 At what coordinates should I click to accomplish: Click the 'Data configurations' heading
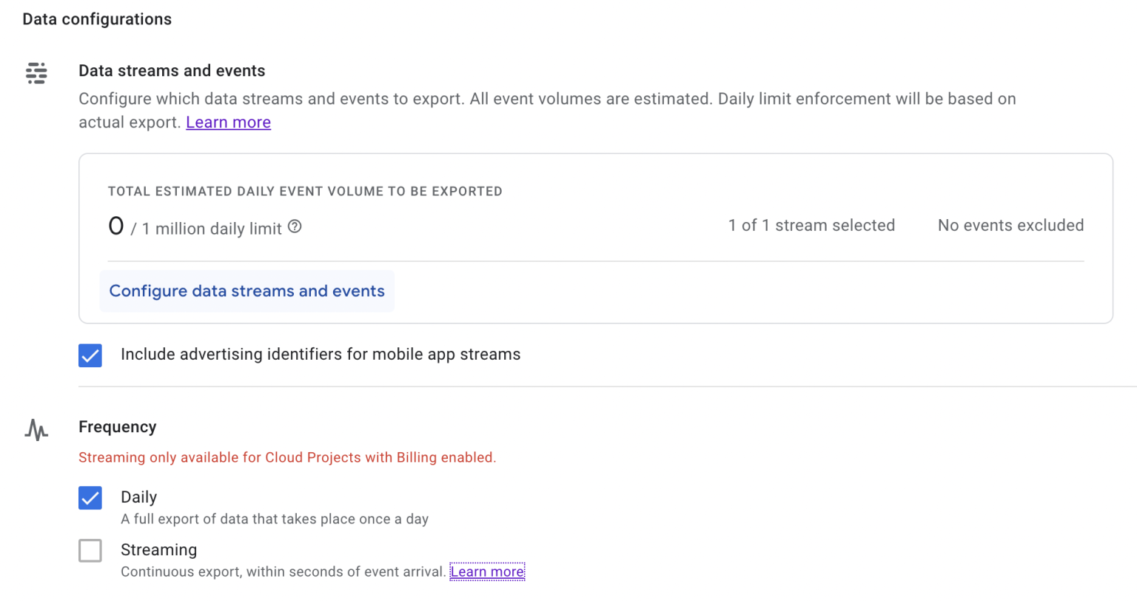(97, 19)
